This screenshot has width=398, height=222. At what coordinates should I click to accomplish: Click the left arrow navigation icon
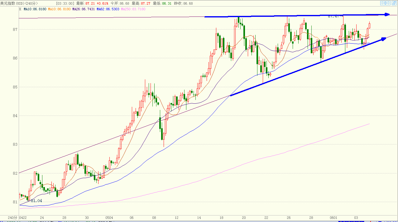[x=382, y=3]
